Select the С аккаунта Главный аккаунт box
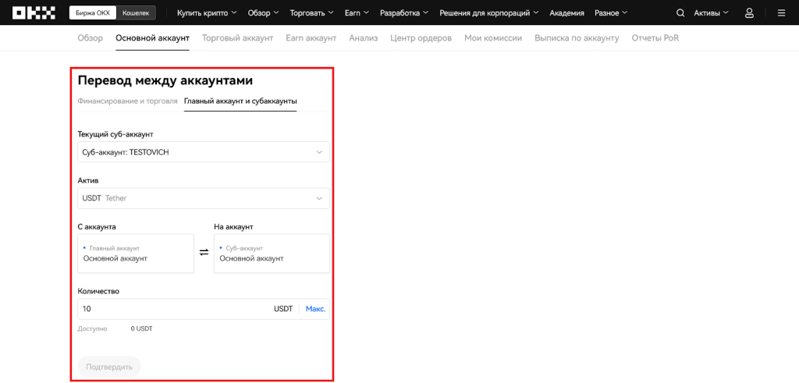The image size is (799, 383). [136, 254]
